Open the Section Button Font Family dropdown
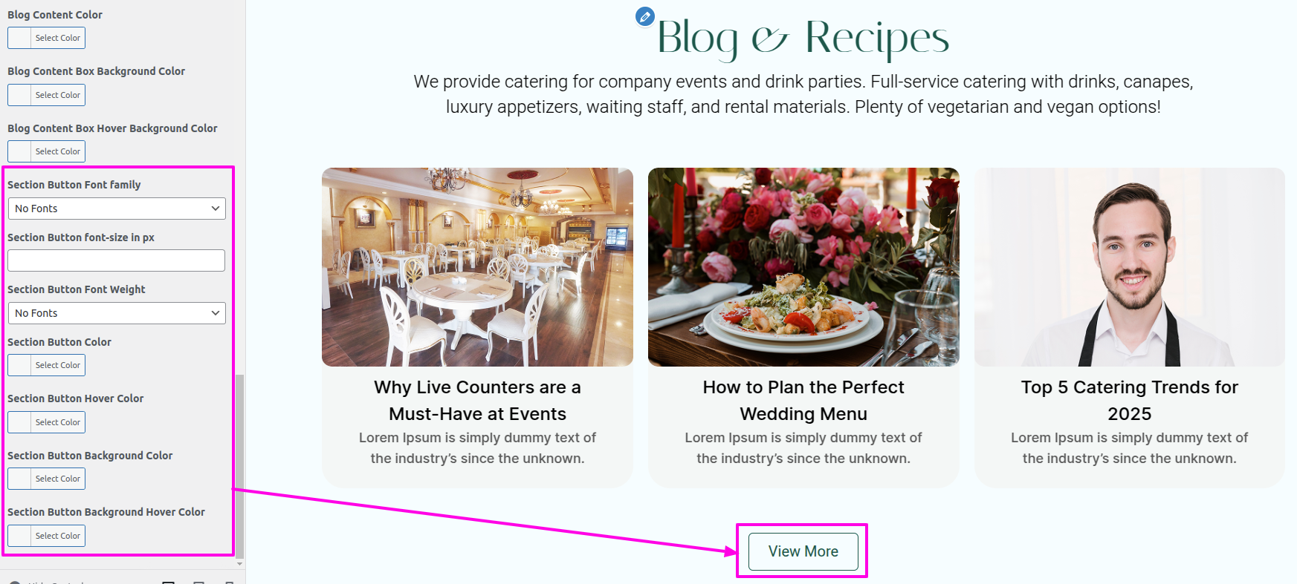The width and height of the screenshot is (1297, 584). tap(117, 209)
